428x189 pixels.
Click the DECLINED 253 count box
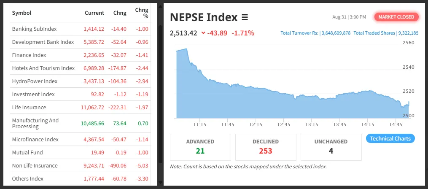266,147
